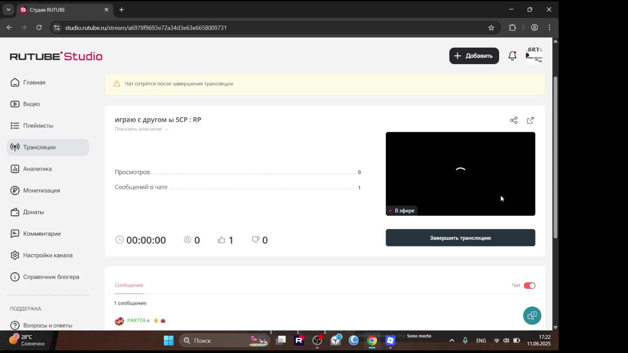Screen dimensions: 628x353
Task: Open the Chrome three-dot menu
Action: pyautogui.click(x=549, y=27)
